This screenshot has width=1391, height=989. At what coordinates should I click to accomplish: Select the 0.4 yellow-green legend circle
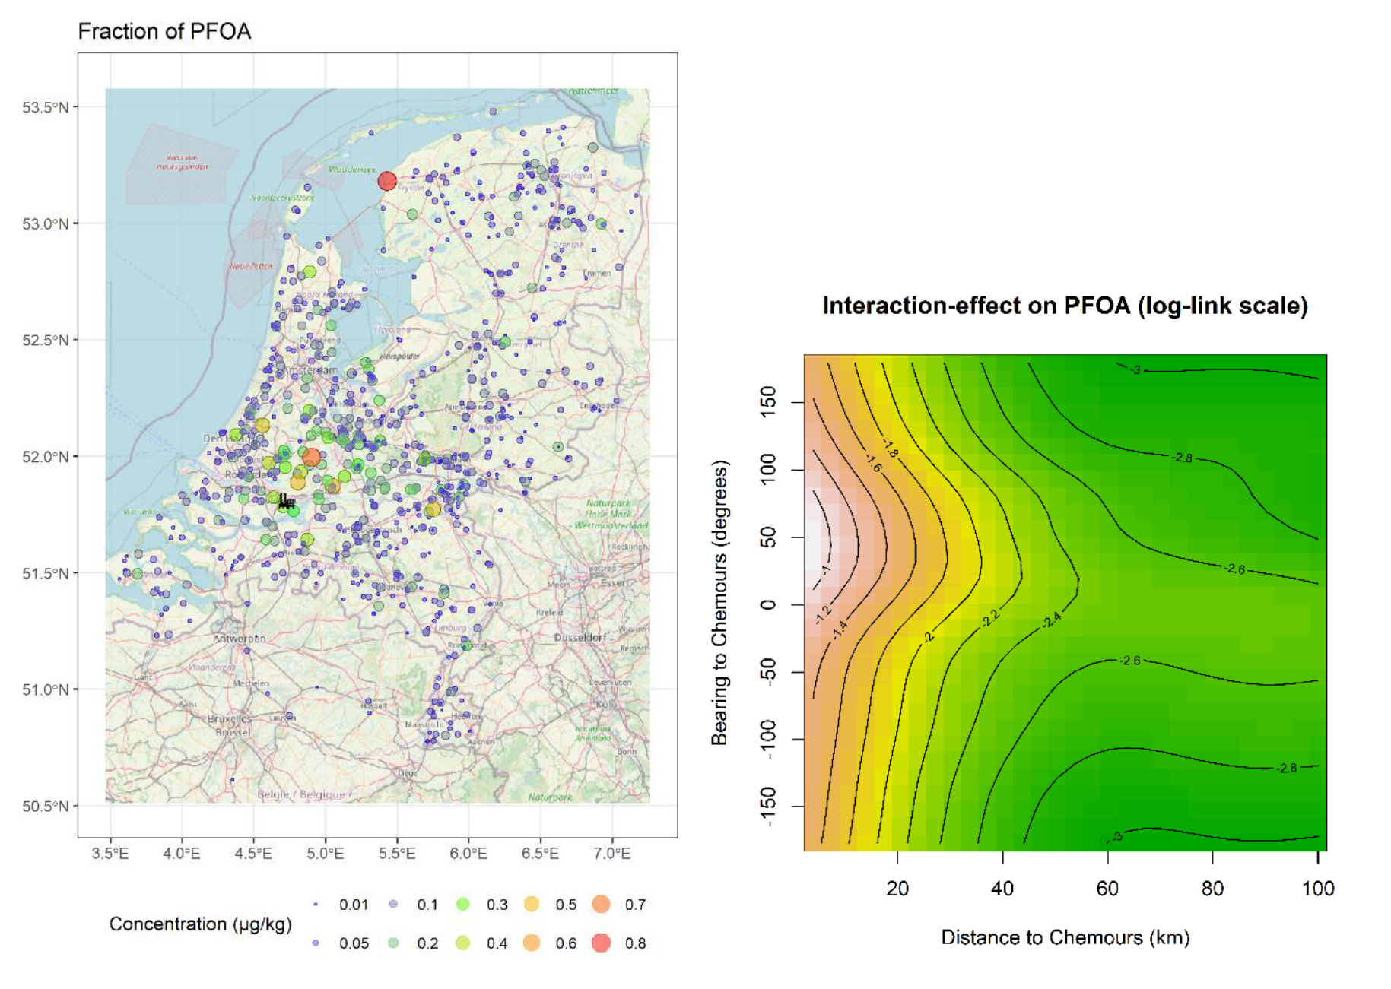(x=462, y=943)
